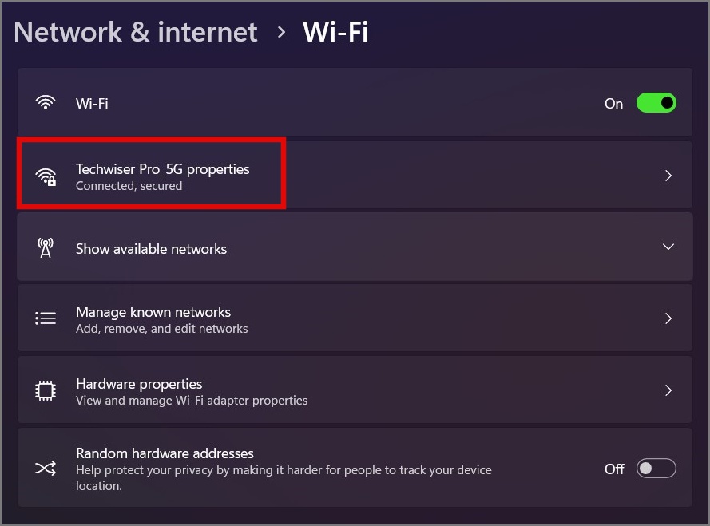Click the breadcrumb separator arrow

(x=280, y=32)
